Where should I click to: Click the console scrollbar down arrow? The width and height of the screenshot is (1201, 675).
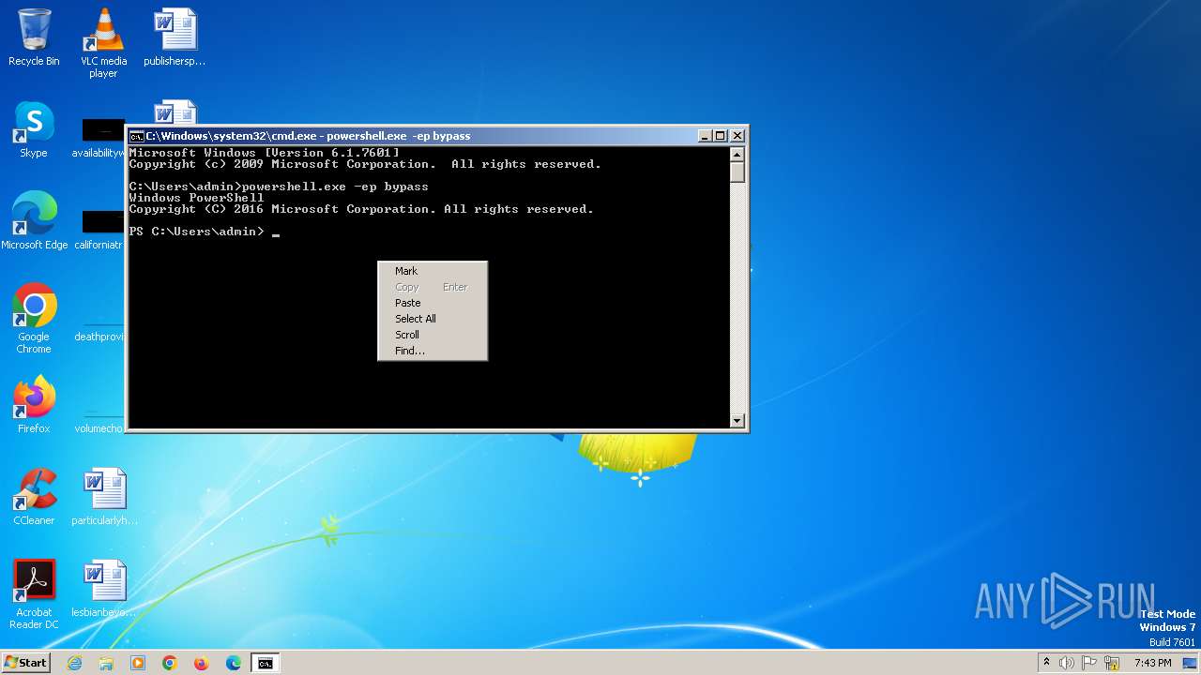point(737,421)
